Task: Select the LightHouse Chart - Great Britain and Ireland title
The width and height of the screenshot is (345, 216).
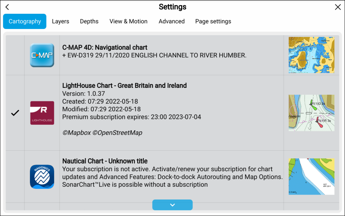Action: click(x=124, y=85)
